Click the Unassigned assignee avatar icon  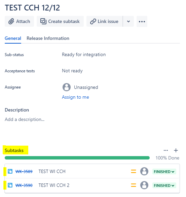(x=67, y=87)
